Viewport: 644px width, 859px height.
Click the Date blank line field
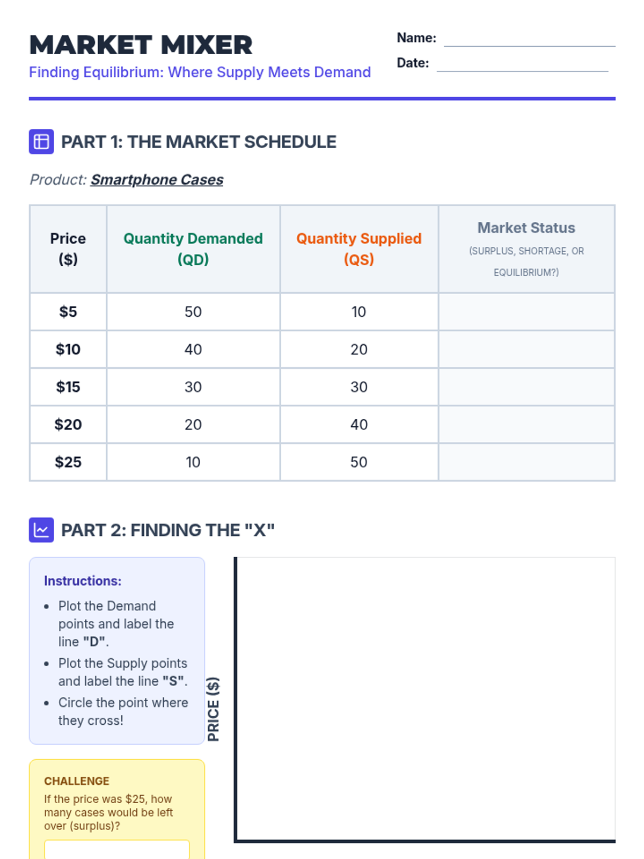[x=522, y=64]
